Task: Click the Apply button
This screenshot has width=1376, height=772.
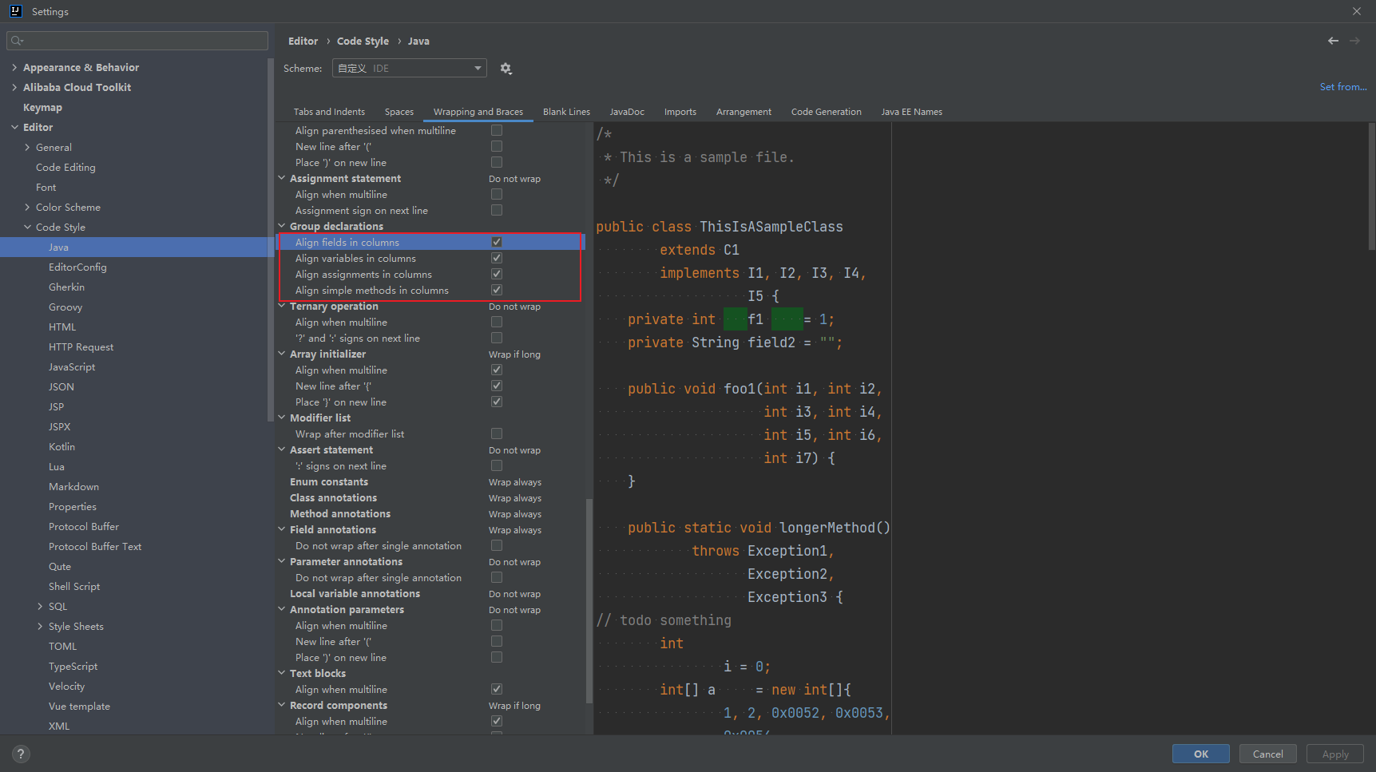Action: (x=1335, y=754)
